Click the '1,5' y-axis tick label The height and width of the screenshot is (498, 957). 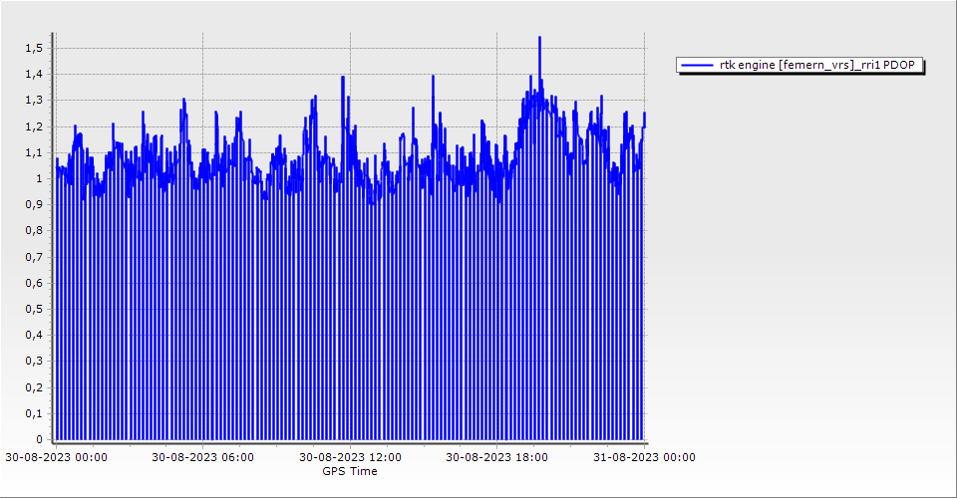(x=34, y=48)
